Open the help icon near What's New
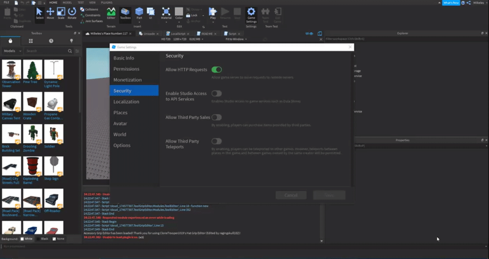Image resolution: width=489 pixels, height=259 pixels. coord(463,2)
